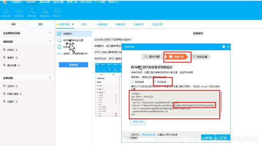Switch to the 对话 tab
The image size is (262, 146).
pyautogui.click(x=84, y=25)
